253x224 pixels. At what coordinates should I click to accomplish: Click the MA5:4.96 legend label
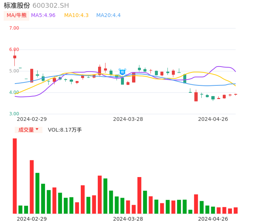[43, 16]
